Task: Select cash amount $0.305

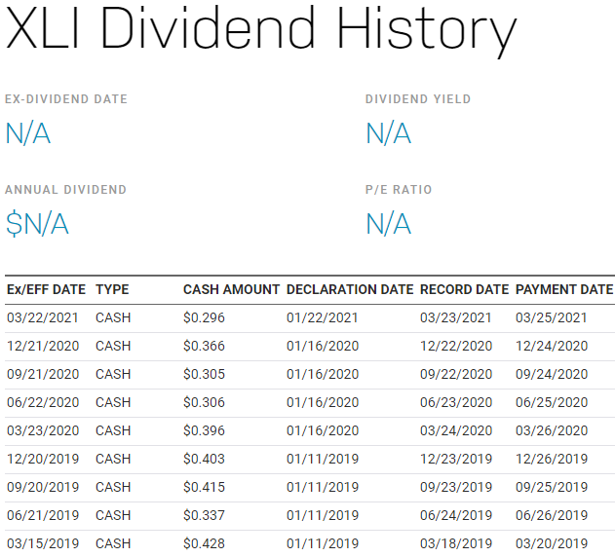Action: click(204, 374)
